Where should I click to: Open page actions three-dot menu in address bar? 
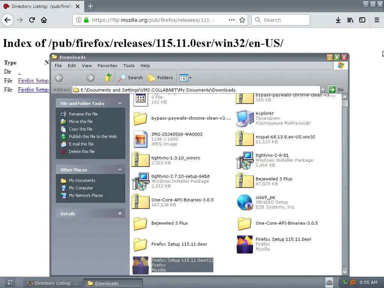pos(231,20)
